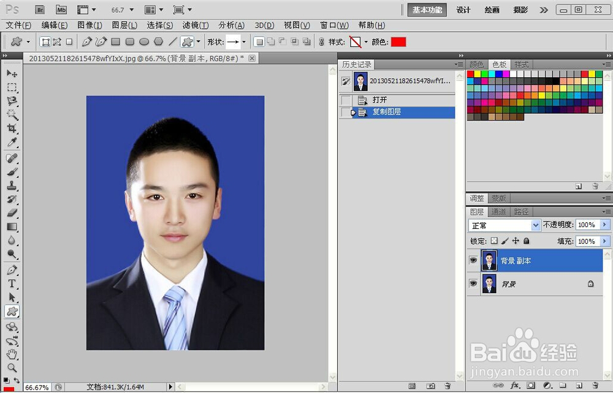Image resolution: width=613 pixels, height=393 pixels.
Task: Hide the 背景 副本 layer
Action: click(x=474, y=260)
